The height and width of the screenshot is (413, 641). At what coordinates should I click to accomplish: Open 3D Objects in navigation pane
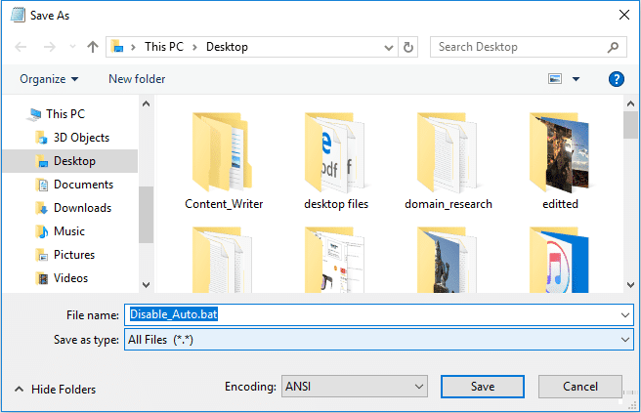(x=81, y=138)
